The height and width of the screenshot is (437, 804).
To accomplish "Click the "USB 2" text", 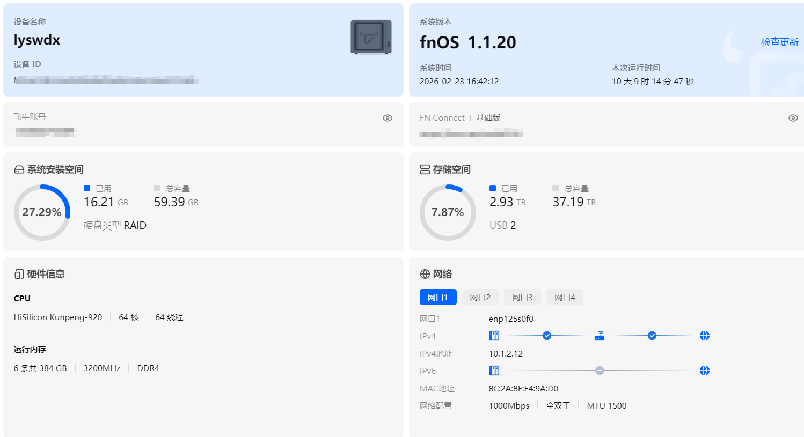I will click(502, 226).
